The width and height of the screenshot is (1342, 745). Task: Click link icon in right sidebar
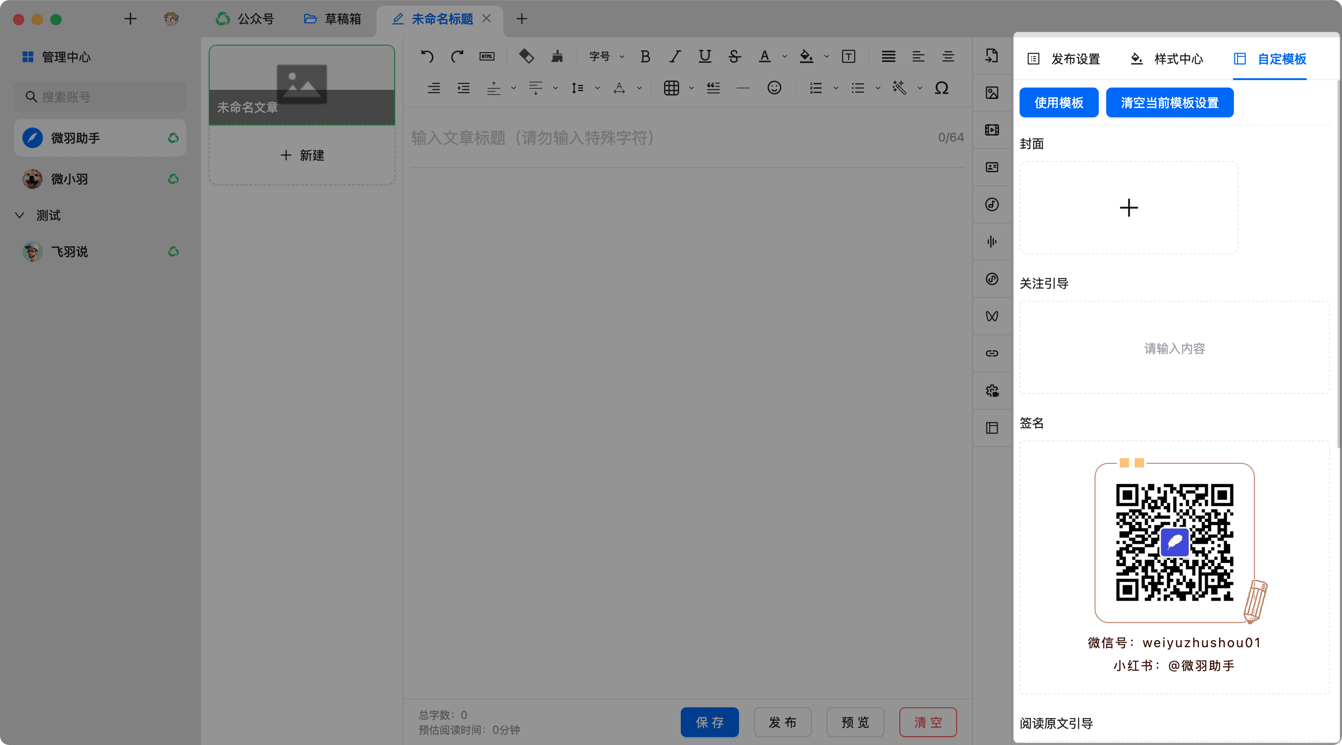[x=992, y=353]
